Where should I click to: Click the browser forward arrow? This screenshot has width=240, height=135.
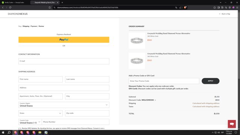point(6,7)
